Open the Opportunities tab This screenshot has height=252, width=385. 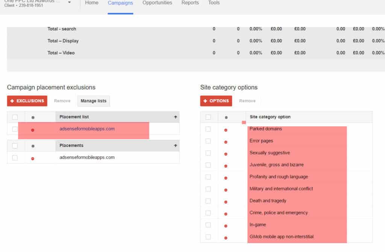(157, 3)
